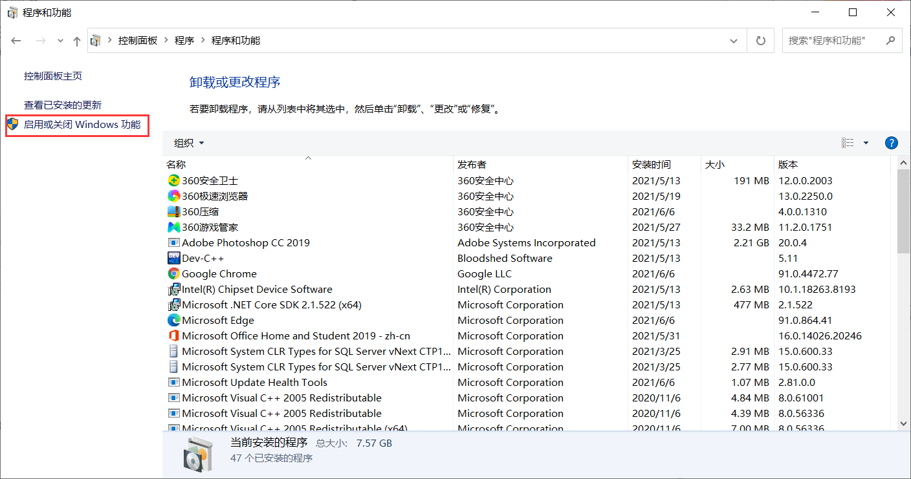Click the vertical scrollbar thumb
911x479 pixels.
click(904, 211)
